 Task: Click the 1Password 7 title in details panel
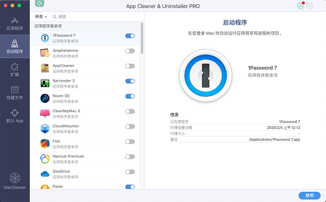[x=262, y=68]
